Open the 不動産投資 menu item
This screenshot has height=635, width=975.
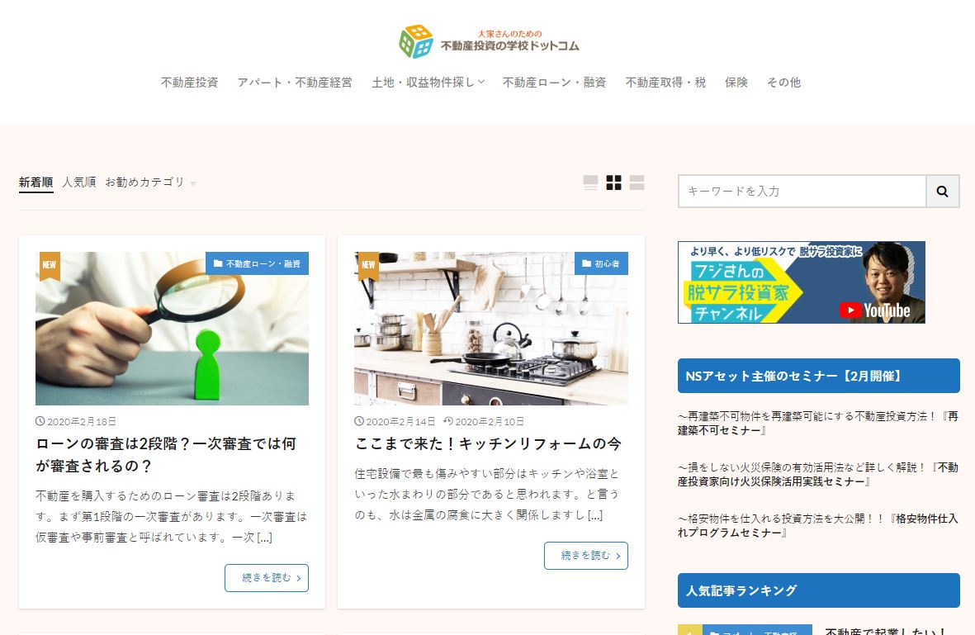[190, 82]
